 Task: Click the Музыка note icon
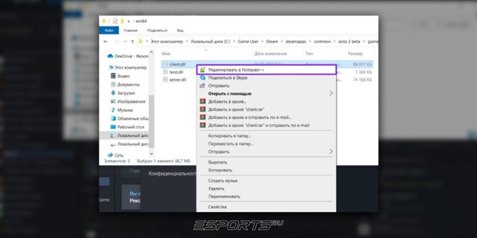click(x=113, y=110)
